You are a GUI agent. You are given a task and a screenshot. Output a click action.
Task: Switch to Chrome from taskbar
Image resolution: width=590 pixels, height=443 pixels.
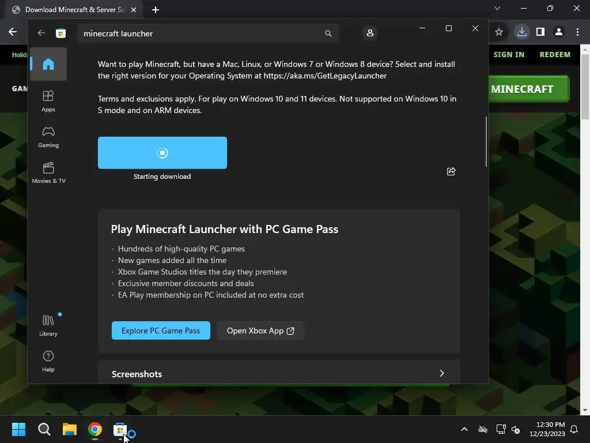click(95, 429)
